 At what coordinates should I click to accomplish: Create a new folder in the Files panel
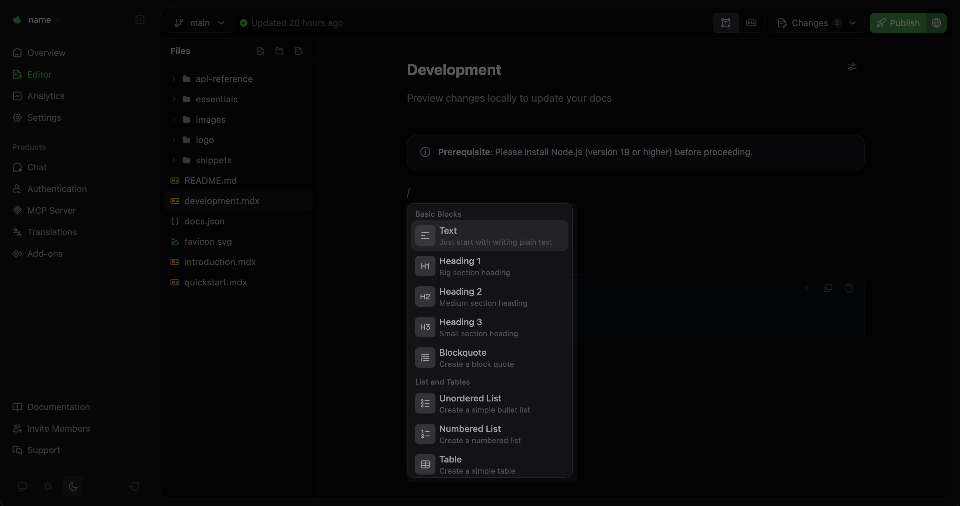(x=280, y=51)
